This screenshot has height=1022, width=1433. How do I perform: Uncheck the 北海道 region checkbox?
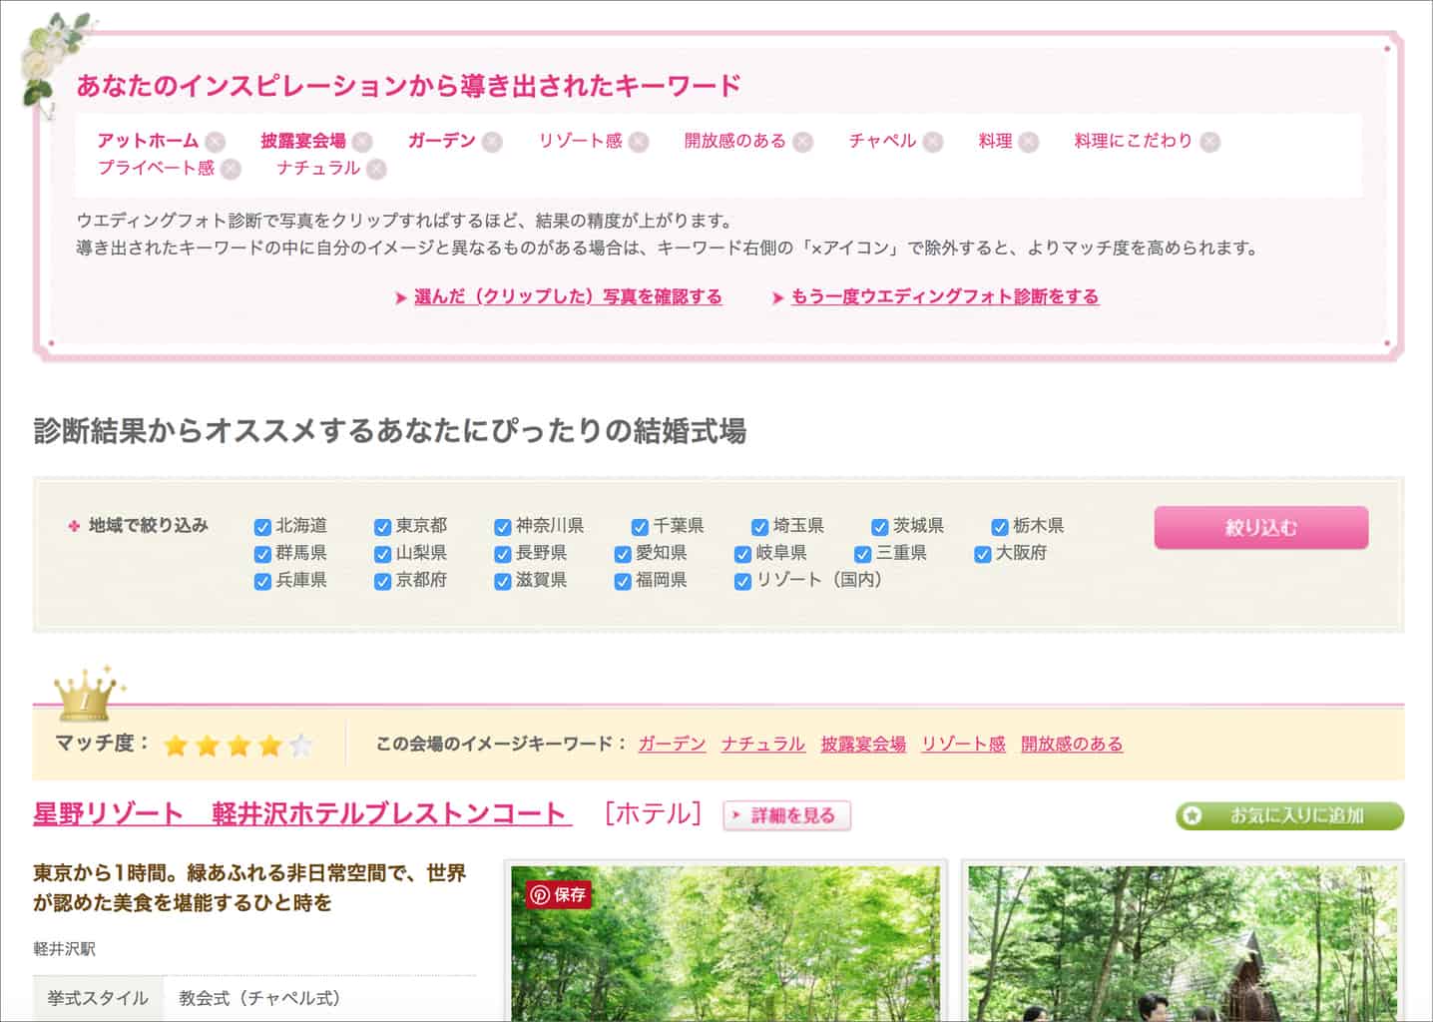[x=262, y=527]
